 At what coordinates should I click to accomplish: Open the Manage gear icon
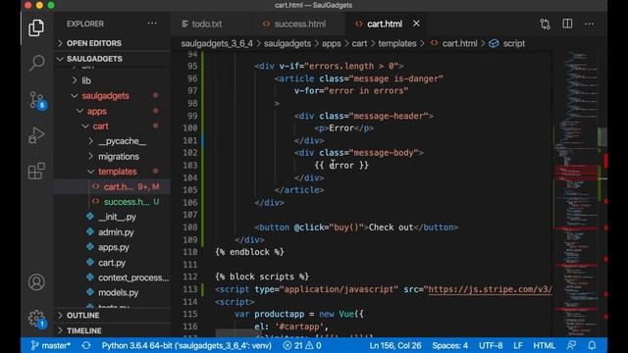pyautogui.click(x=37, y=319)
